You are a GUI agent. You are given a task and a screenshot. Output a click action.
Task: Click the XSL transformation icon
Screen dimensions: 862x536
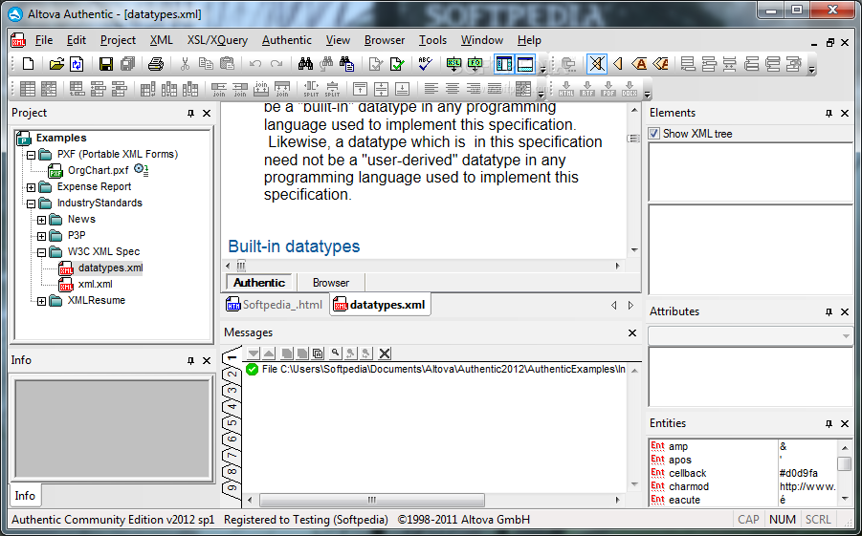click(x=454, y=64)
